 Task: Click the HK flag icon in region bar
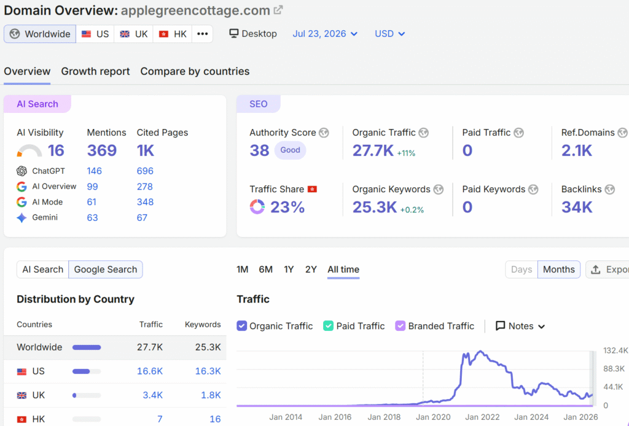point(163,34)
